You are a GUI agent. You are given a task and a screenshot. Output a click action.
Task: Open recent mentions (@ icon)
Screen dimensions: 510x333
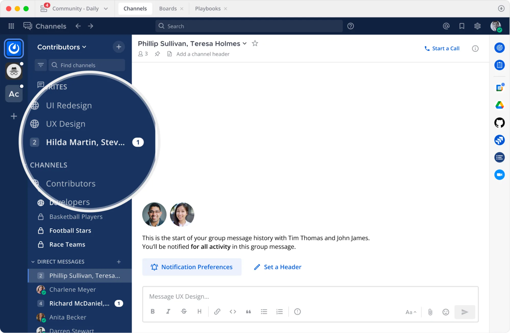pos(446,26)
